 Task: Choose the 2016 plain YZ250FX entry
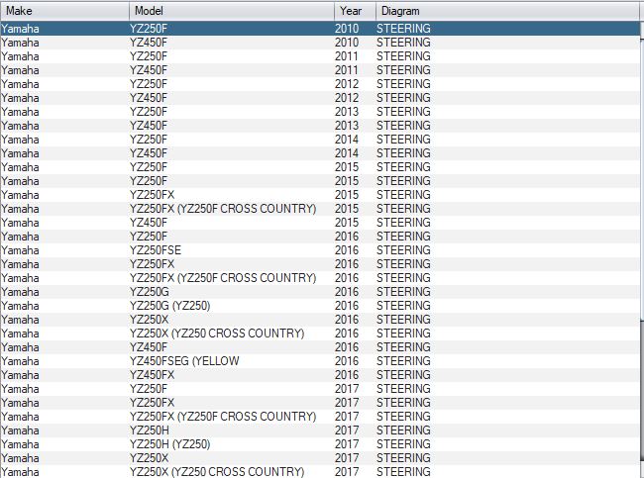coord(320,264)
